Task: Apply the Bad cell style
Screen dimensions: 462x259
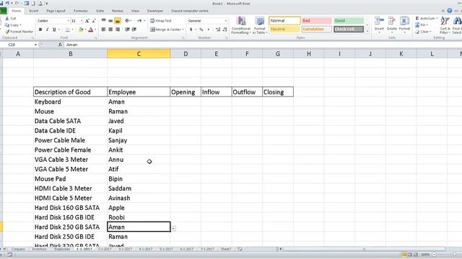Action: click(x=317, y=21)
